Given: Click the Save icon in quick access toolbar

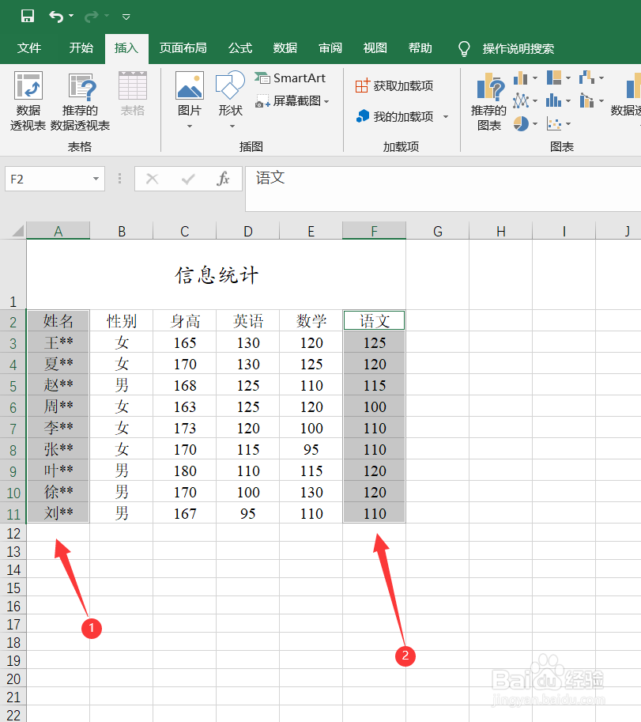Looking at the screenshot, I should tap(28, 17).
